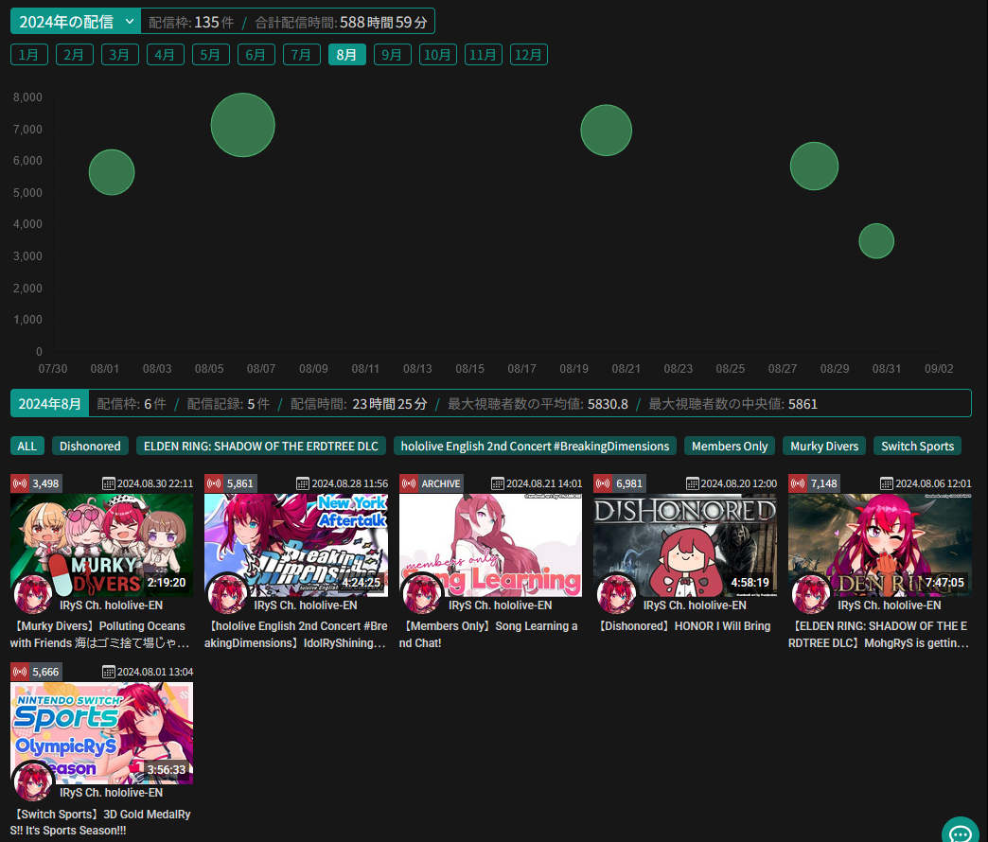Toggle the Members Only filter tag
988x842 pixels.
[x=729, y=446]
